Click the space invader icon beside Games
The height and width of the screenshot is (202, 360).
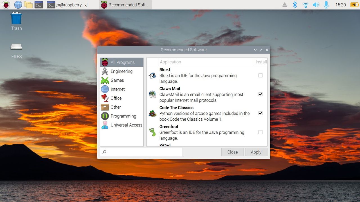click(x=105, y=80)
